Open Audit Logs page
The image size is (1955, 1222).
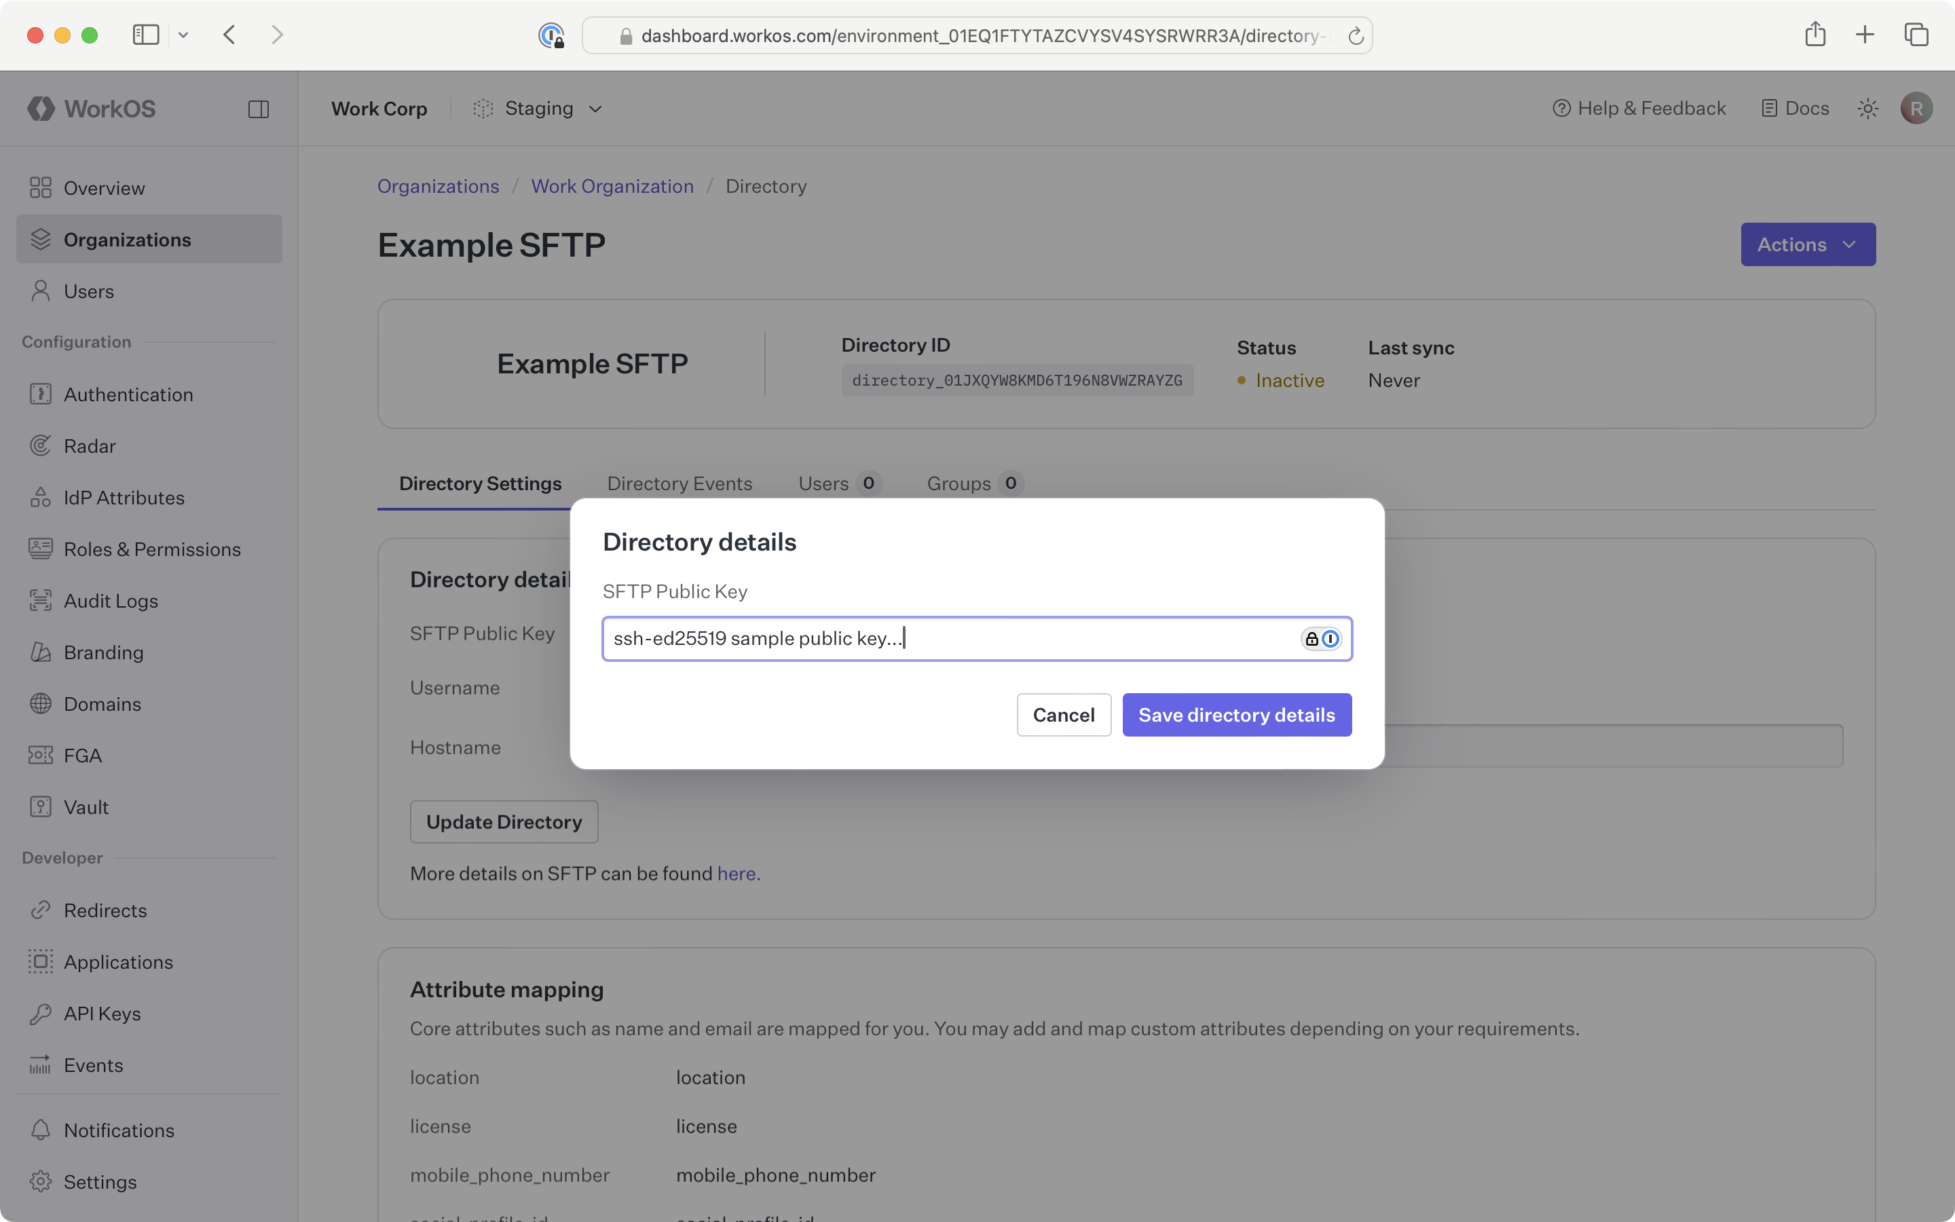click(x=111, y=601)
